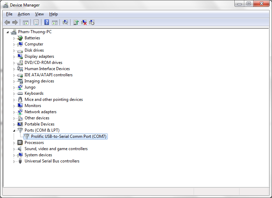Click the Mice and pointing devices icon

click(x=20, y=100)
